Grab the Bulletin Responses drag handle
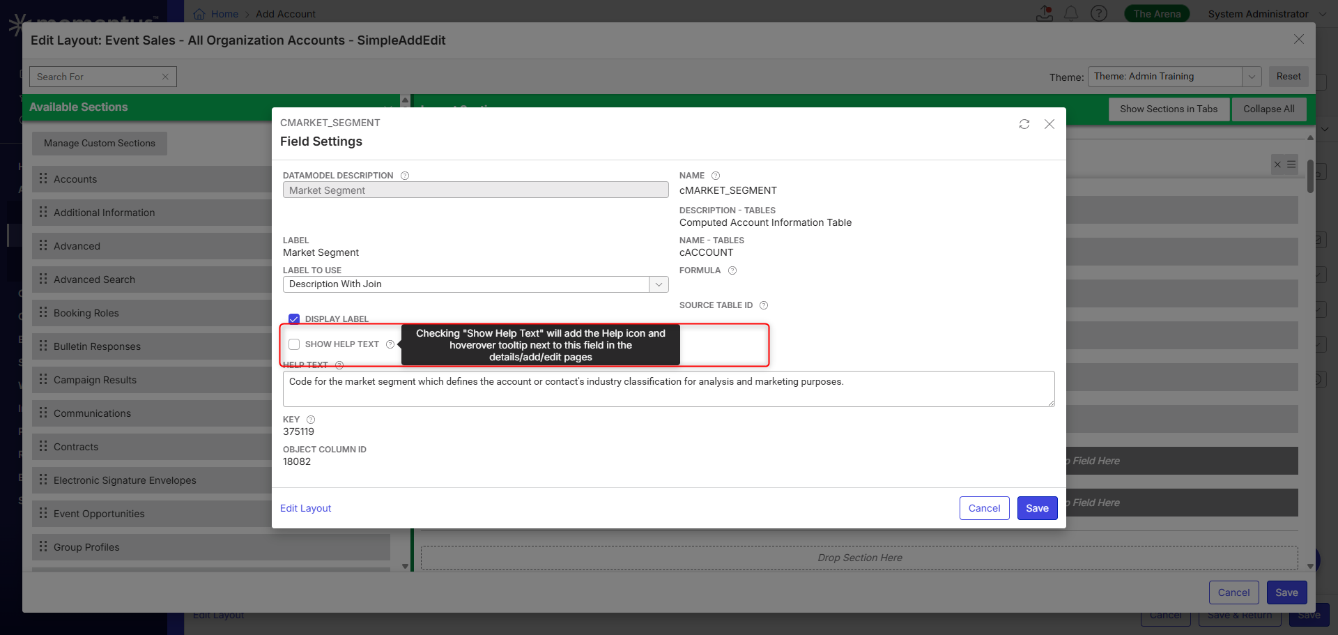The width and height of the screenshot is (1338, 635). (43, 346)
